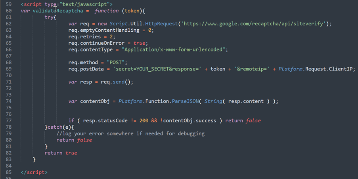Click the if keyword on line 77
The width and height of the screenshot is (358, 179).
point(71,121)
